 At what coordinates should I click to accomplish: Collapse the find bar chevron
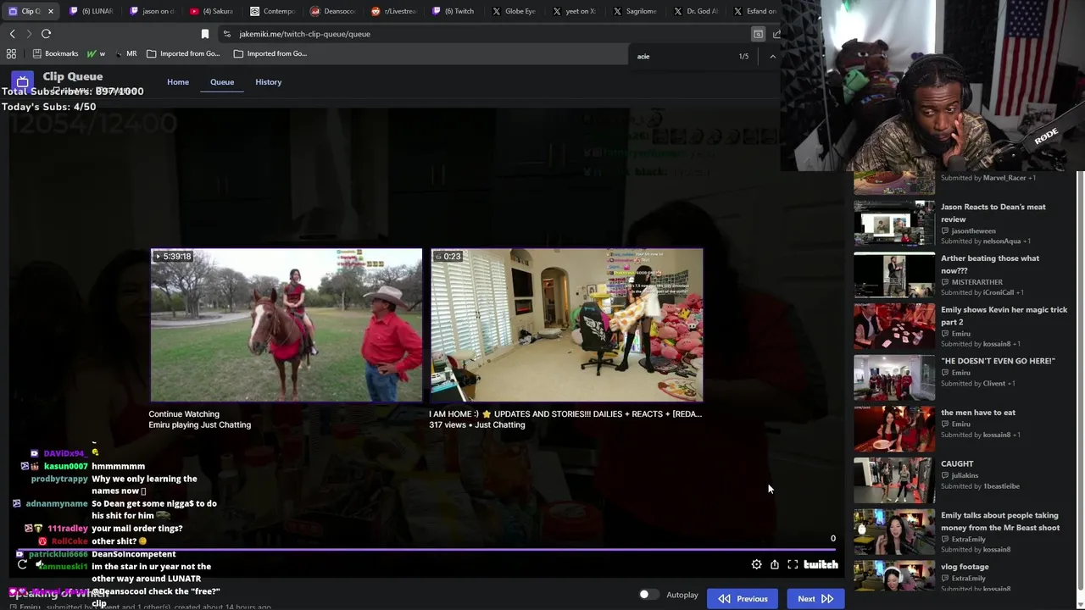click(x=772, y=56)
